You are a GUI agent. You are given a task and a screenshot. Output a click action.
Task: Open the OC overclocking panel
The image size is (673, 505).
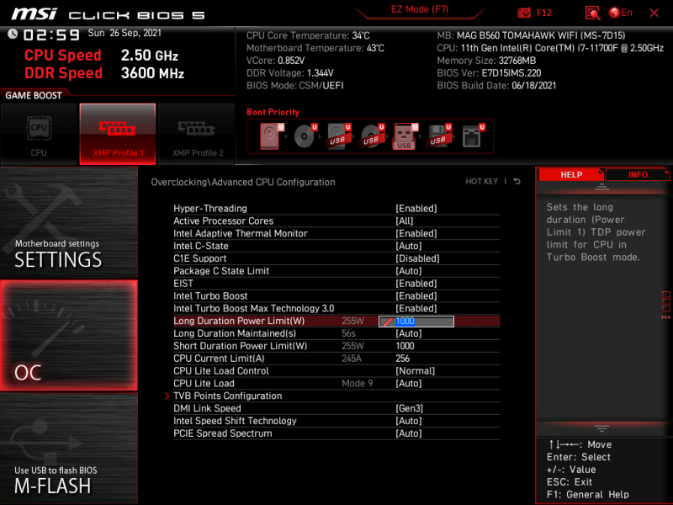pyautogui.click(x=69, y=335)
